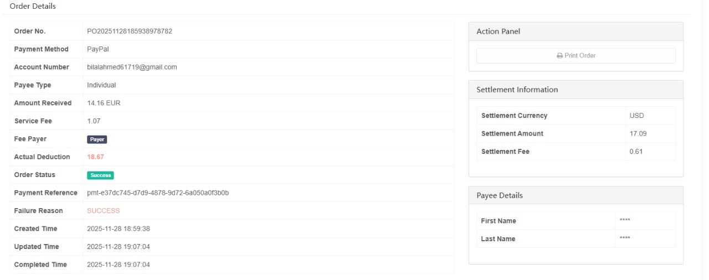709x280 pixels.
Task: Click the Order Details page title
Action: pos(33,6)
